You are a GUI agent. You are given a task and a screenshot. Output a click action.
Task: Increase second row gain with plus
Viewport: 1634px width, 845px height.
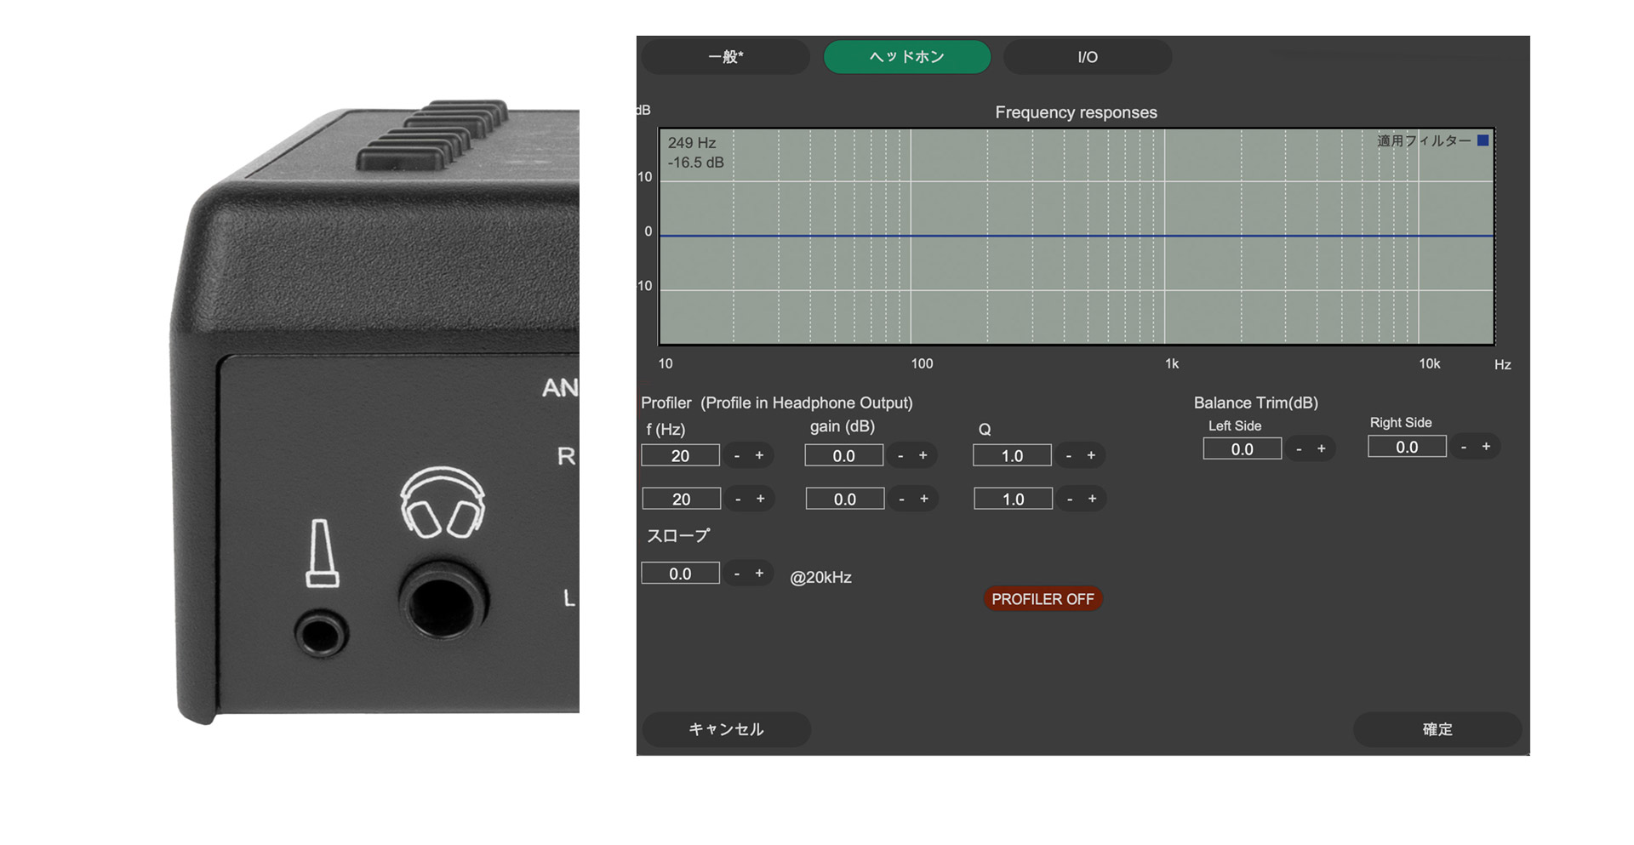923,499
